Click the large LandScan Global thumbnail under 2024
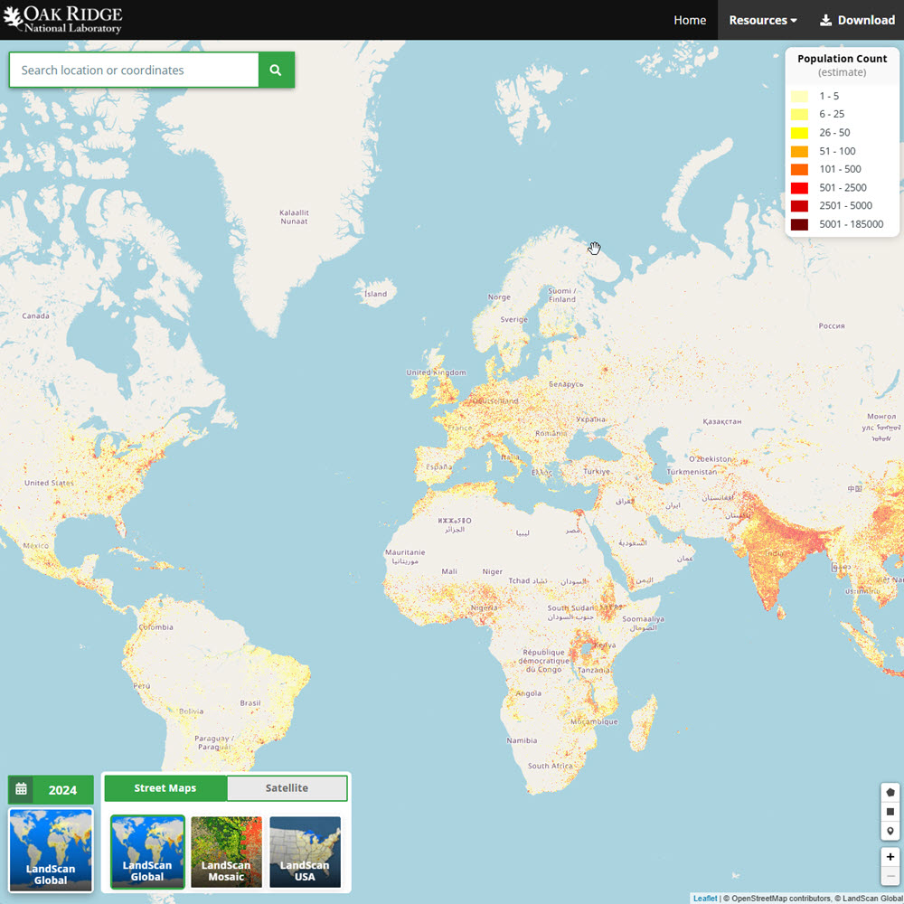 (x=51, y=850)
